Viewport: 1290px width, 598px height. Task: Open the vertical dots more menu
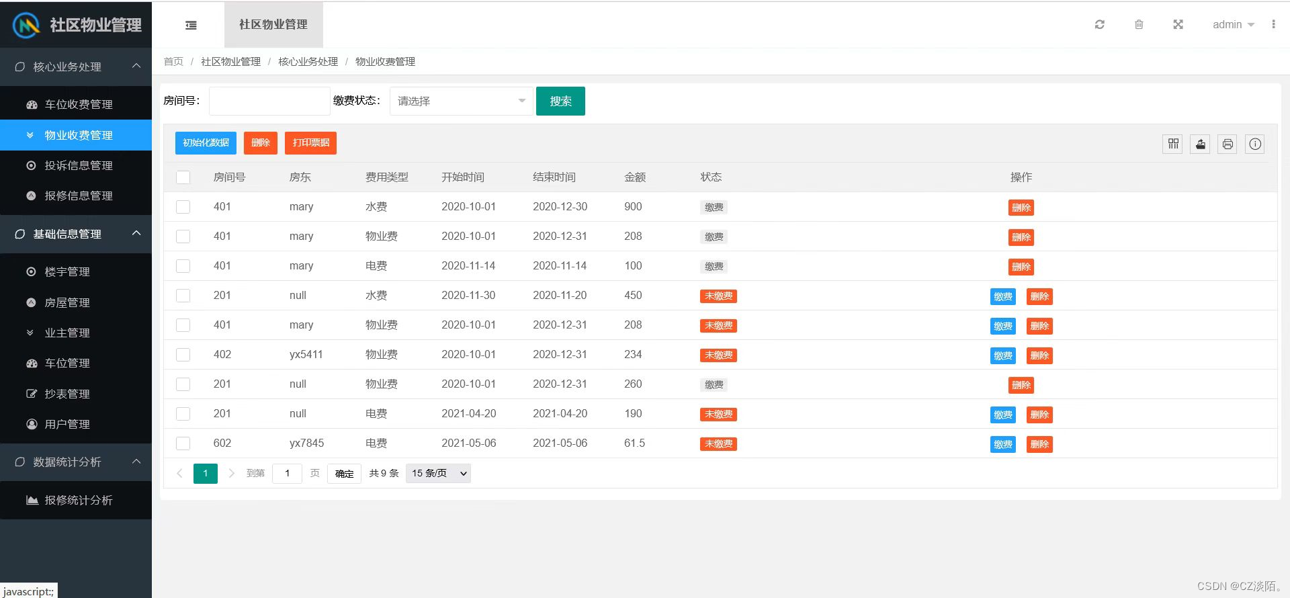(1273, 24)
